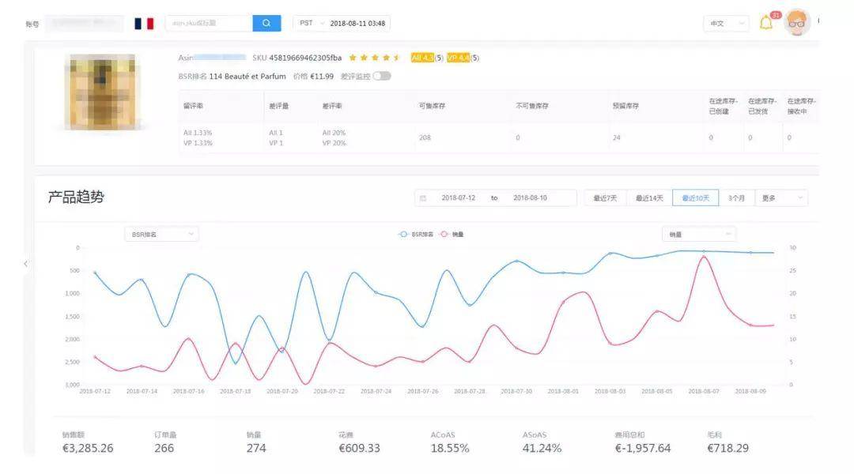Collapse sidebar with left chevron arrow
Viewport: 854px width, 474px height.
[25, 264]
